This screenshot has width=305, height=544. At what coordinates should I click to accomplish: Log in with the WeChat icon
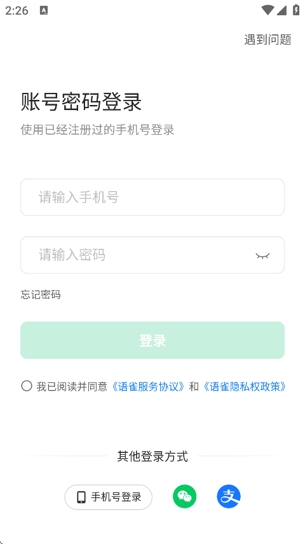pyautogui.click(x=184, y=496)
